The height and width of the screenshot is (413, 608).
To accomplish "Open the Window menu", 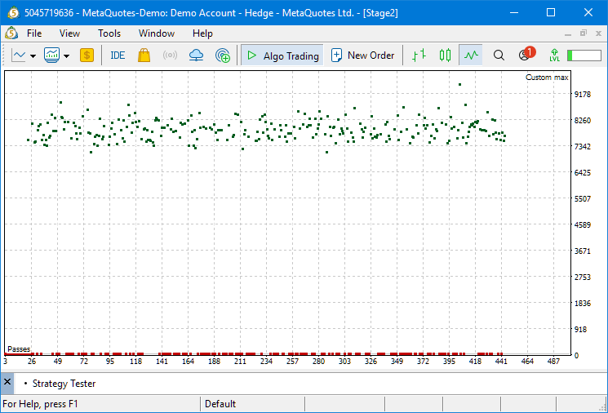I will tap(156, 33).
